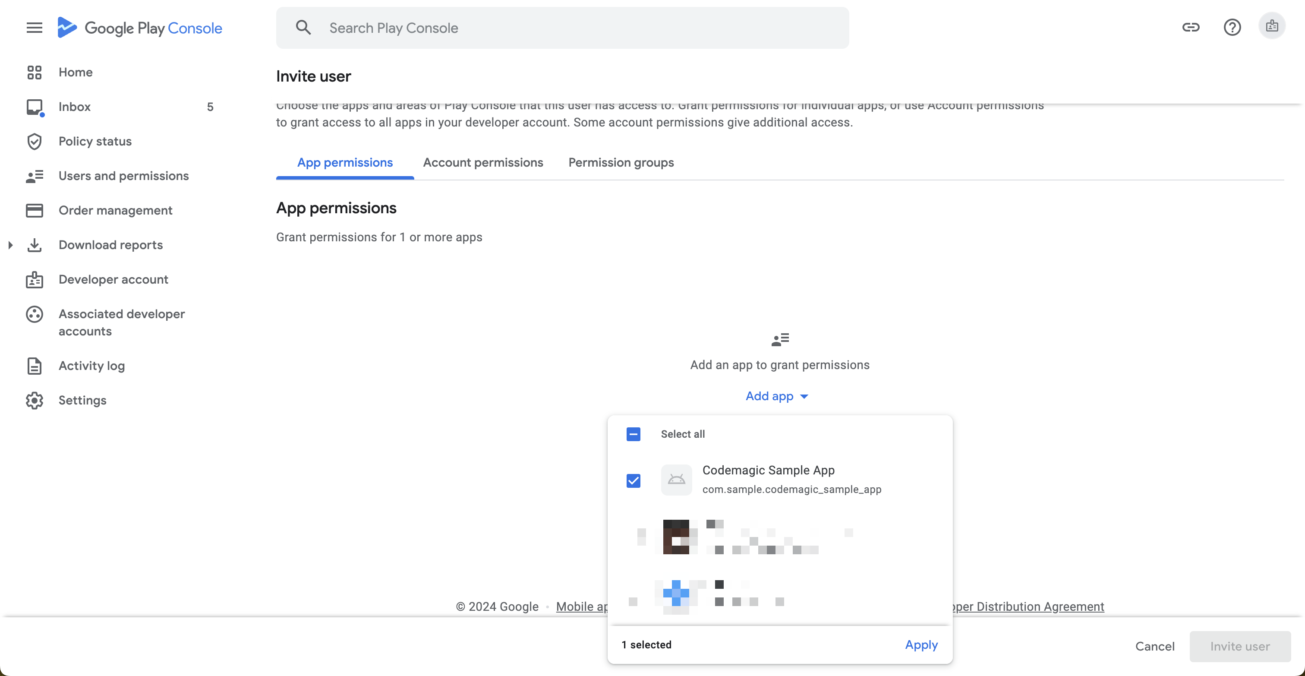The image size is (1305, 676).
Task: Click the Developer account briefcase icon
Action: pyautogui.click(x=35, y=278)
